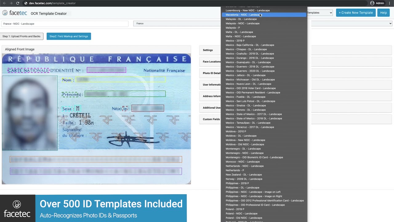The image size is (394, 222).
Task: Select Philippines - 2019 P
Action: click(264, 183)
